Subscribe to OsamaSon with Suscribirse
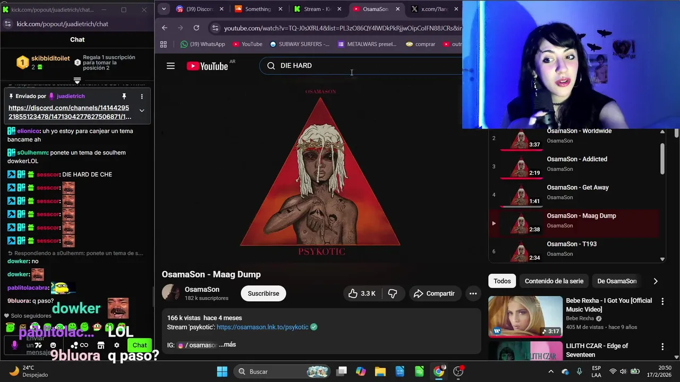 pos(263,293)
